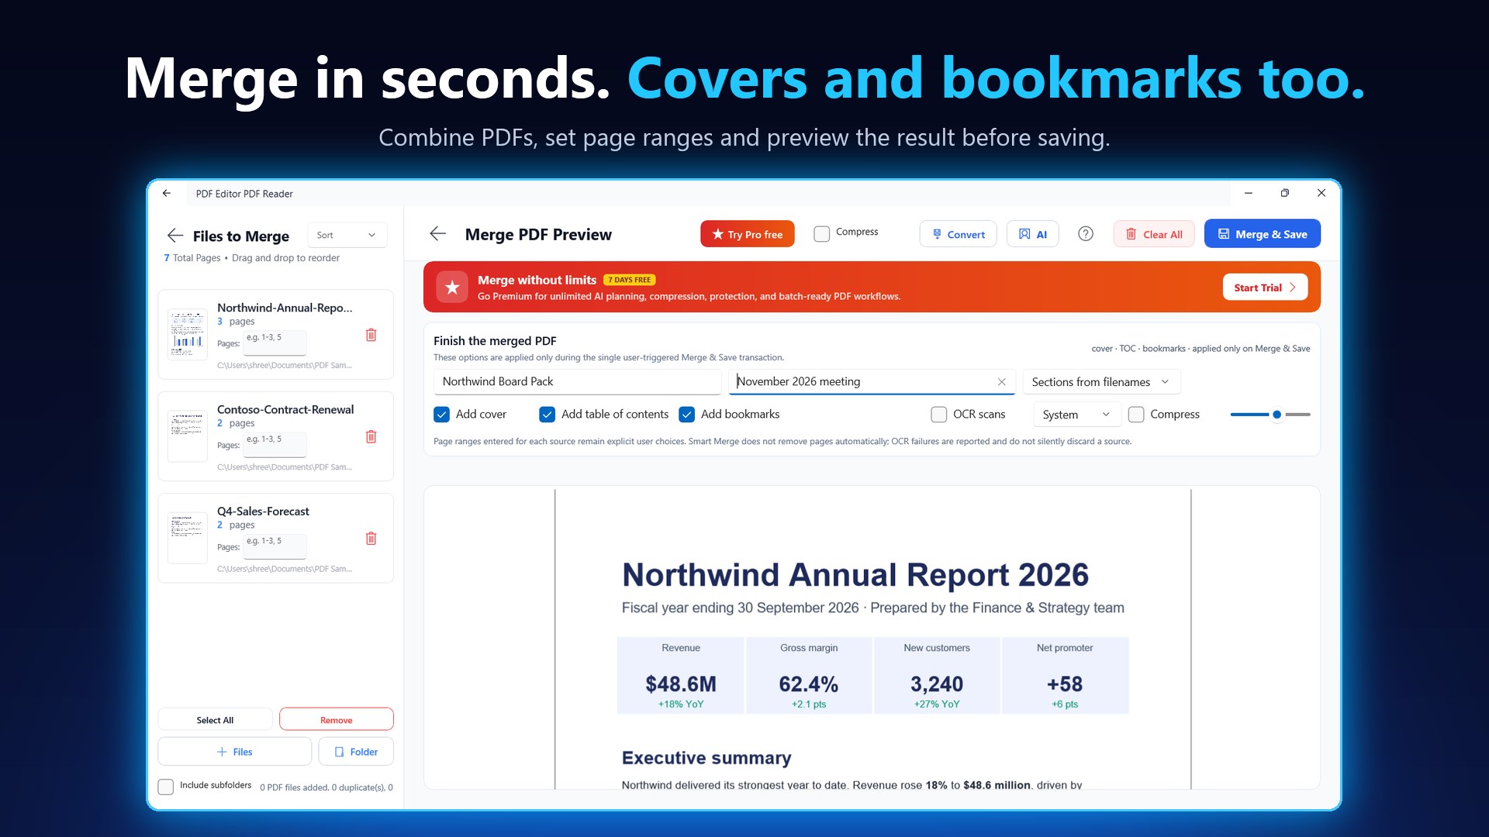Select Contoso-Contract-Renewal thumbnail
This screenshot has width=1489, height=837.
pos(188,436)
